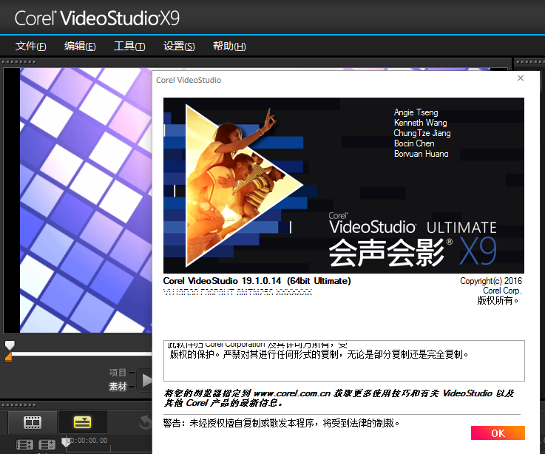
Task: Open the 文件(F) menu
Action: 30,46
